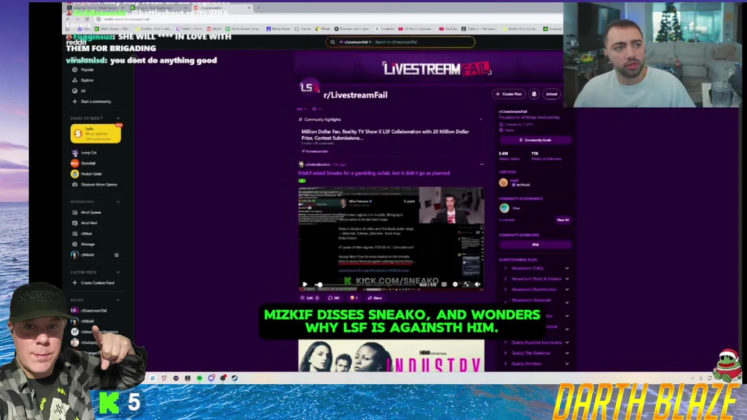Mute the video volume
This screenshot has width=747, height=420.
(477, 285)
